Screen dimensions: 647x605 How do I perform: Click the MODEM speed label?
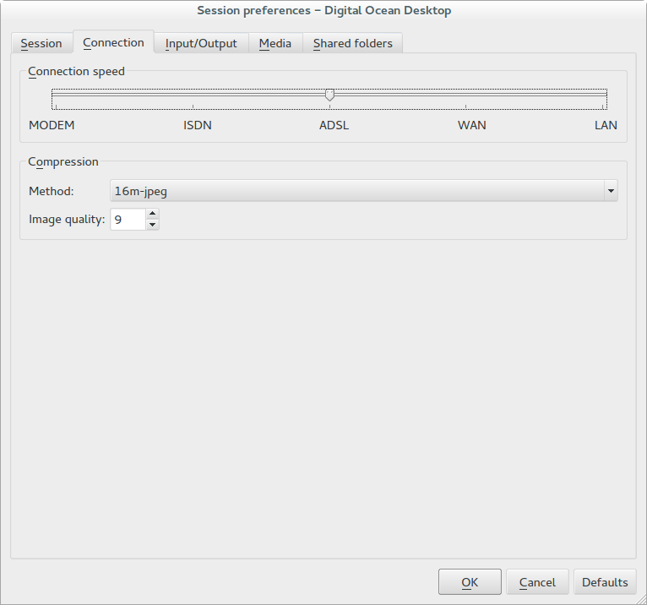click(52, 125)
